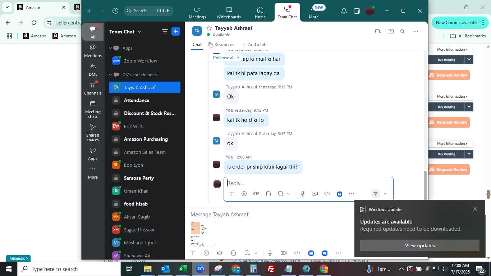Click Collapse all in the thread
The height and width of the screenshot is (276, 491).
tap(226, 58)
